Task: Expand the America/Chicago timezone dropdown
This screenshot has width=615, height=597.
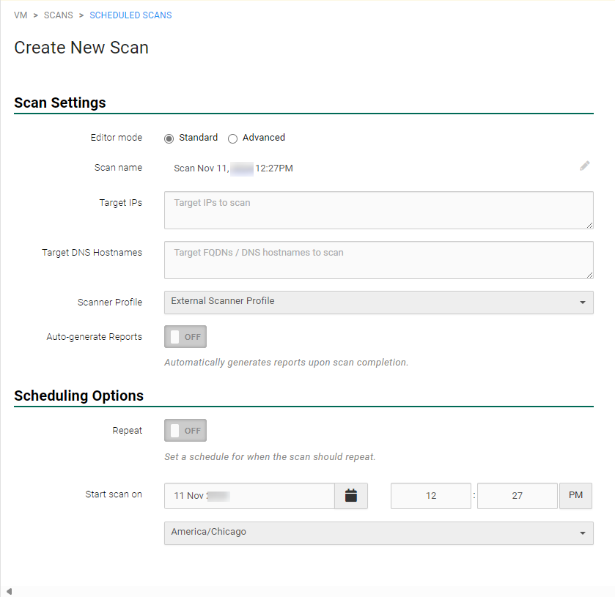Action: [378, 533]
